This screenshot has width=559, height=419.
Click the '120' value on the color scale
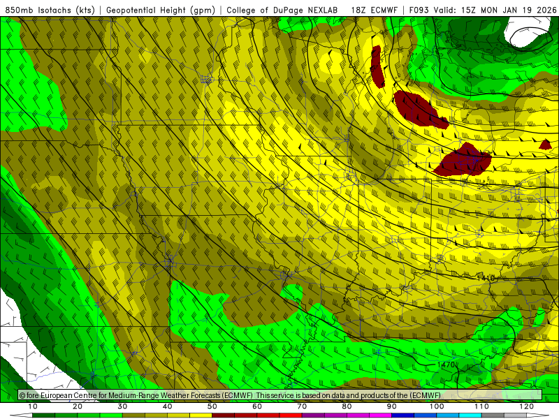527,406
